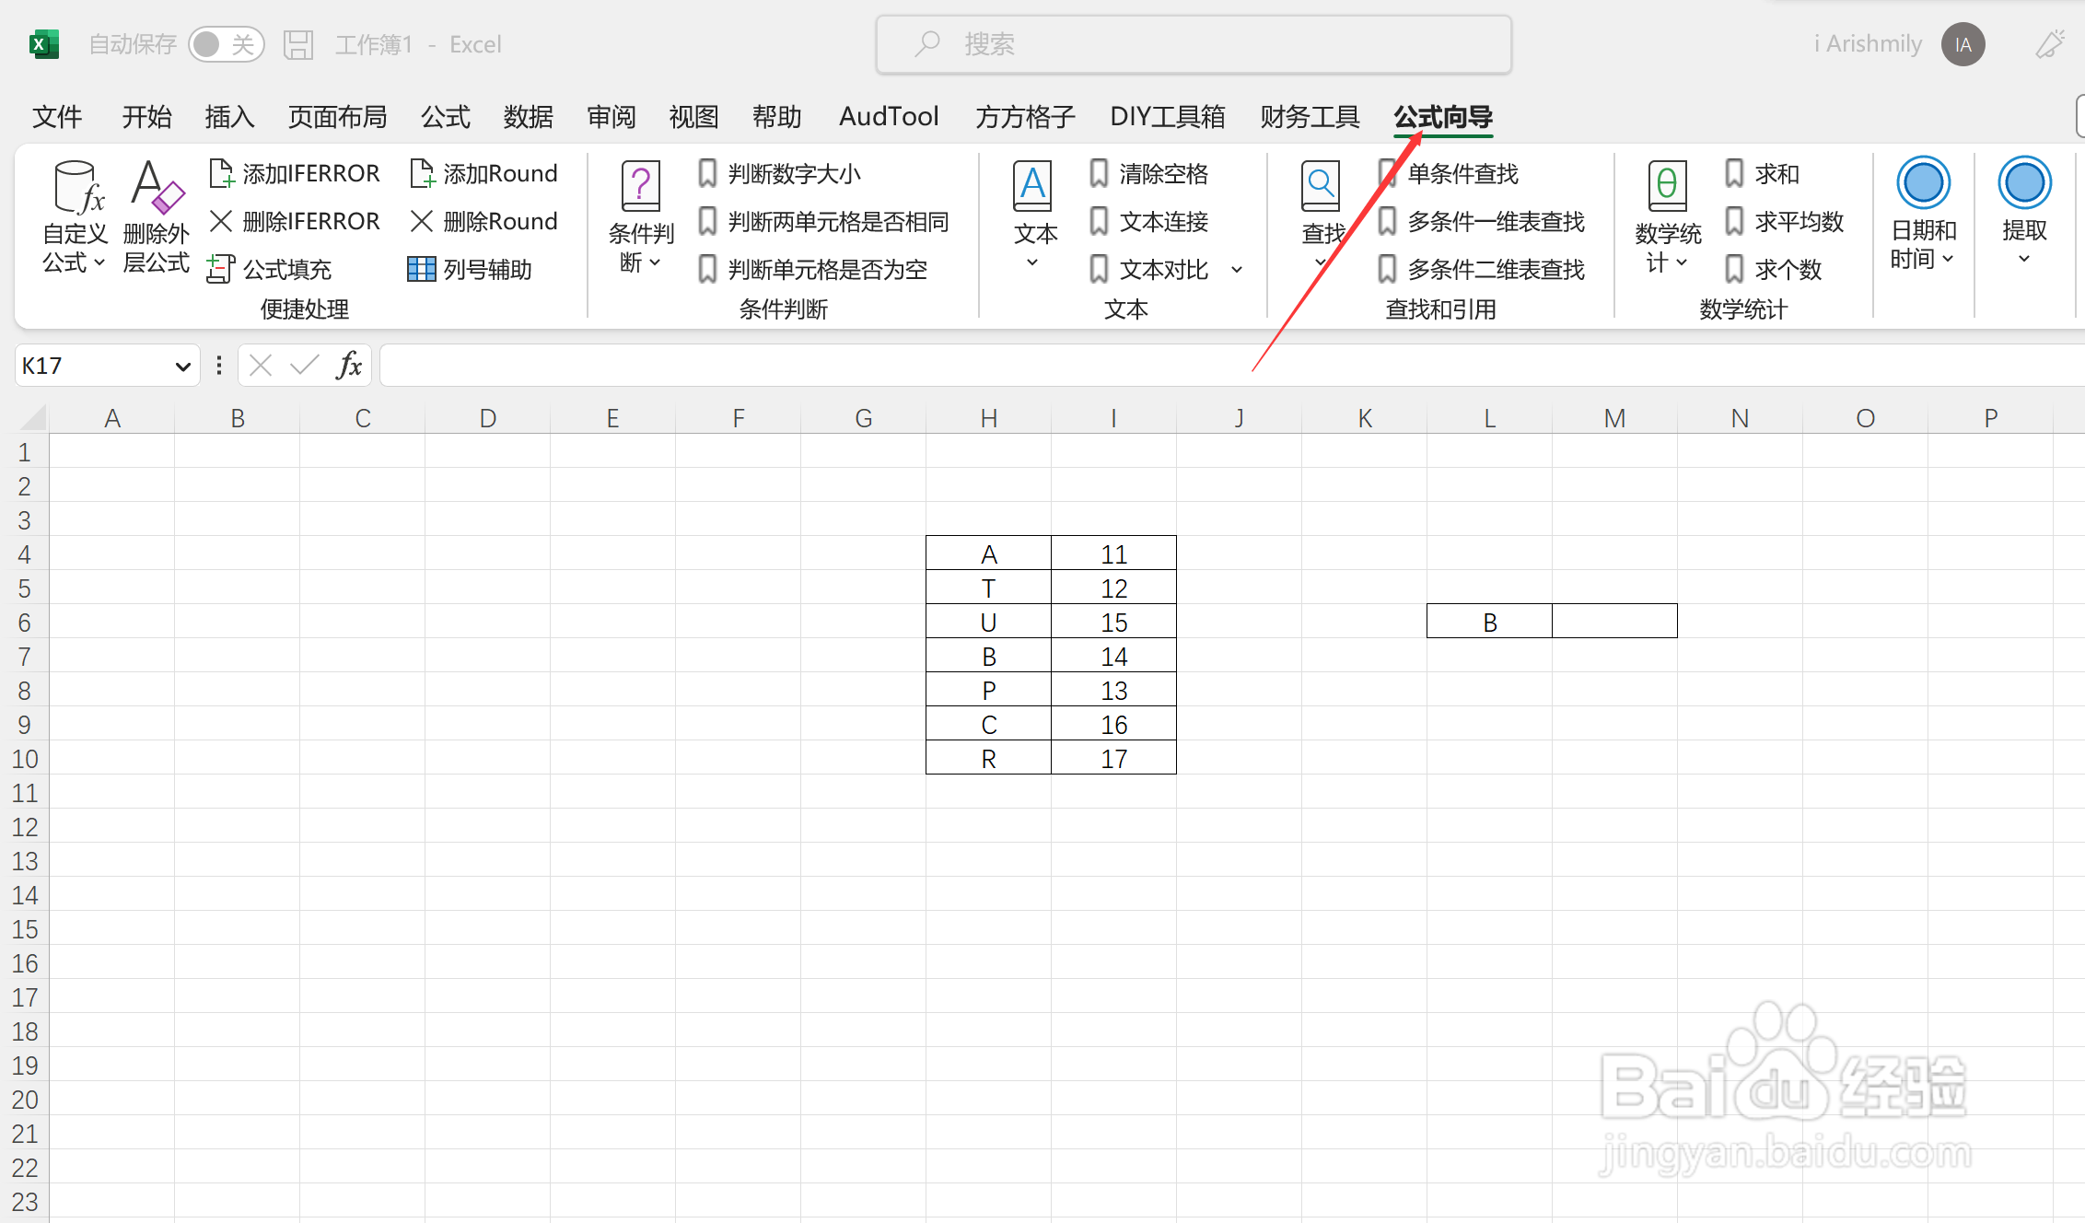Open the AudTool tab

point(889,117)
